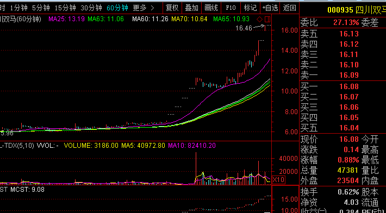Screen dimensions: 386x213
Task: Click the 标记 mark tool
Action: click(251, 8)
